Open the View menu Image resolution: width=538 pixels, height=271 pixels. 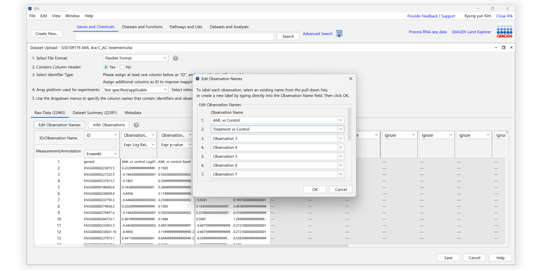click(56, 16)
